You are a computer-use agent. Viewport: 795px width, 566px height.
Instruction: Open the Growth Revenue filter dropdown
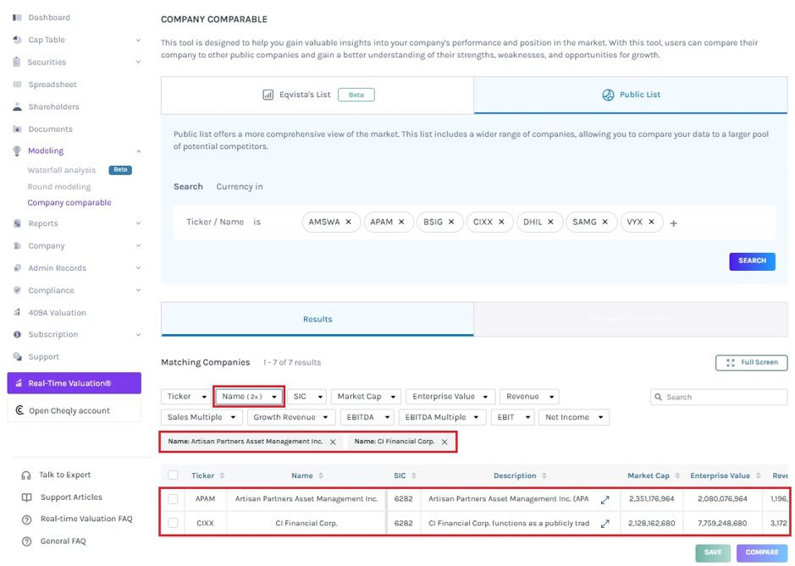click(x=290, y=417)
